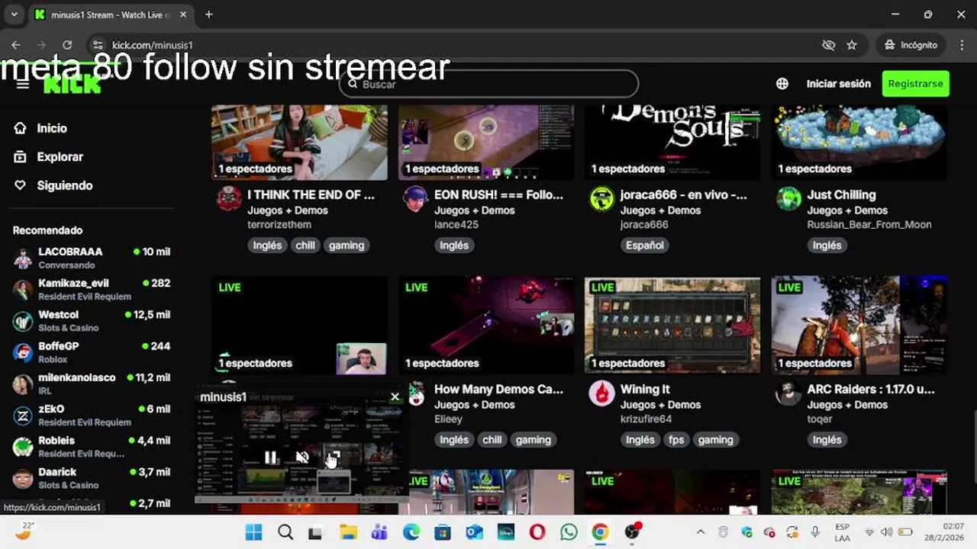Open the ARC Raiders stream thumbnail
The width and height of the screenshot is (977, 549).
click(859, 325)
